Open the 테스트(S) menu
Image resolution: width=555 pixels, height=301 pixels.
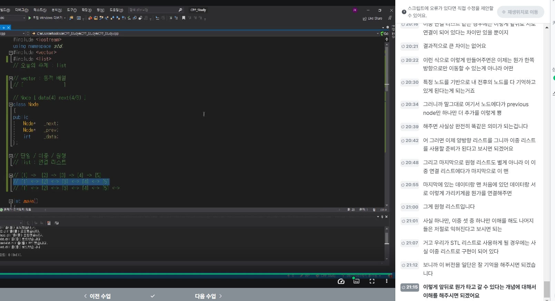tap(40, 10)
